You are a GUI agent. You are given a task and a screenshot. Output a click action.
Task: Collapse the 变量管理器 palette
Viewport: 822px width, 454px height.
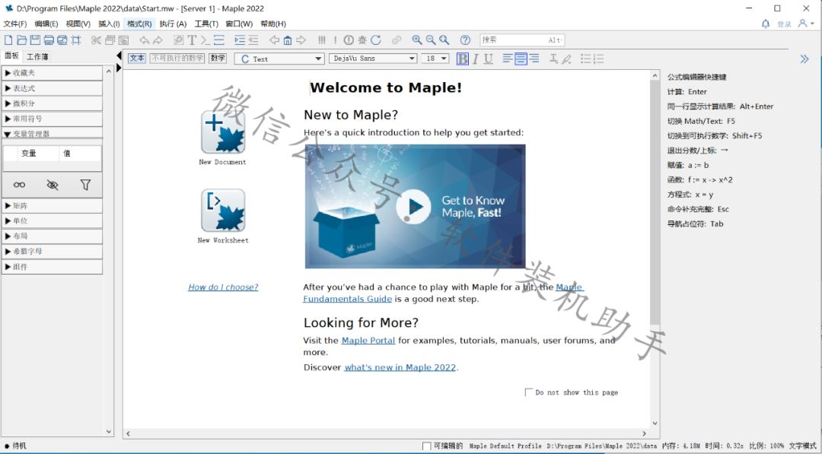(x=52, y=134)
